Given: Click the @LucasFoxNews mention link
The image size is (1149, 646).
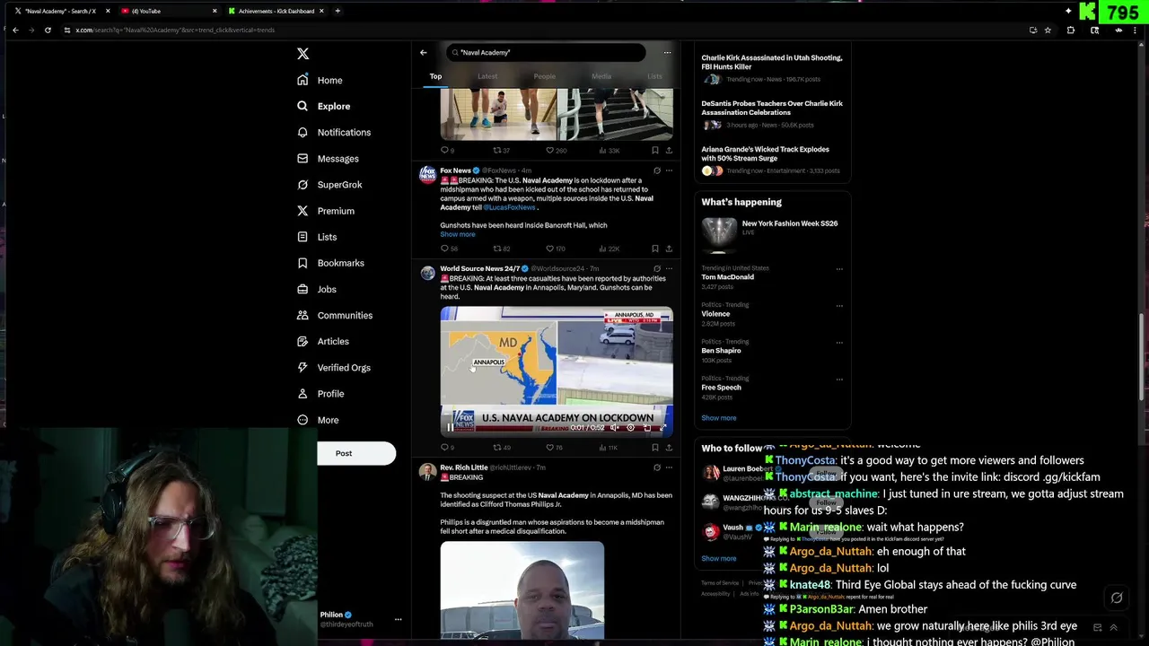Looking at the screenshot, I should click(510, 207).
